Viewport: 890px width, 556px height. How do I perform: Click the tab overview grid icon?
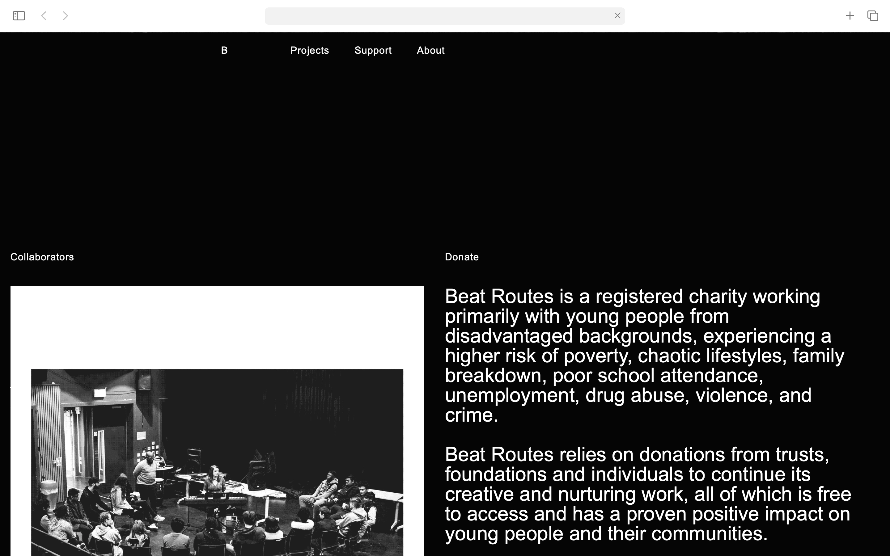pyautogui.click(x=872, y=15)
